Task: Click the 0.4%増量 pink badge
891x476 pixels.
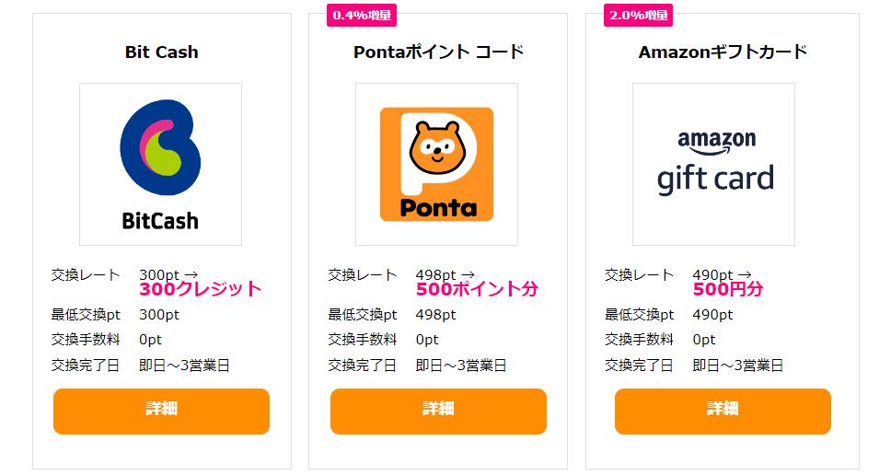Action: [362, 16]
